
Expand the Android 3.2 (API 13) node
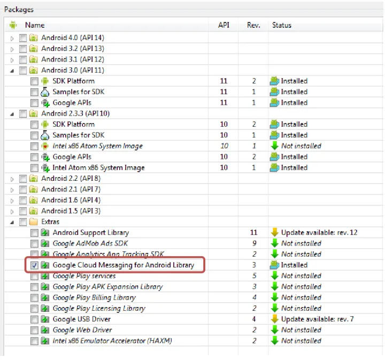pyautogui.click(x=12, y=49)
